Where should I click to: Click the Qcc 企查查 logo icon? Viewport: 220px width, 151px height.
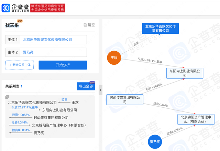pos(6,8)
